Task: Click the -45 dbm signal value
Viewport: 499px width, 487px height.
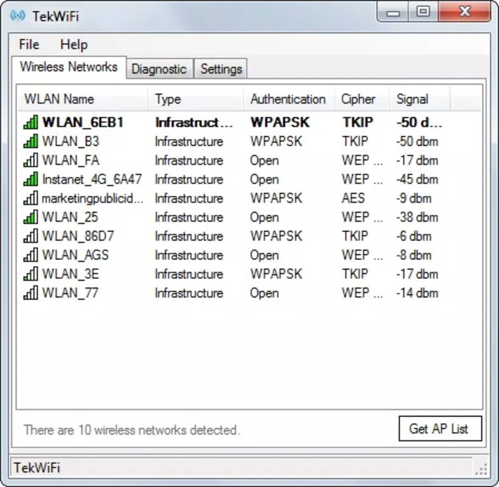Action: 417,179
